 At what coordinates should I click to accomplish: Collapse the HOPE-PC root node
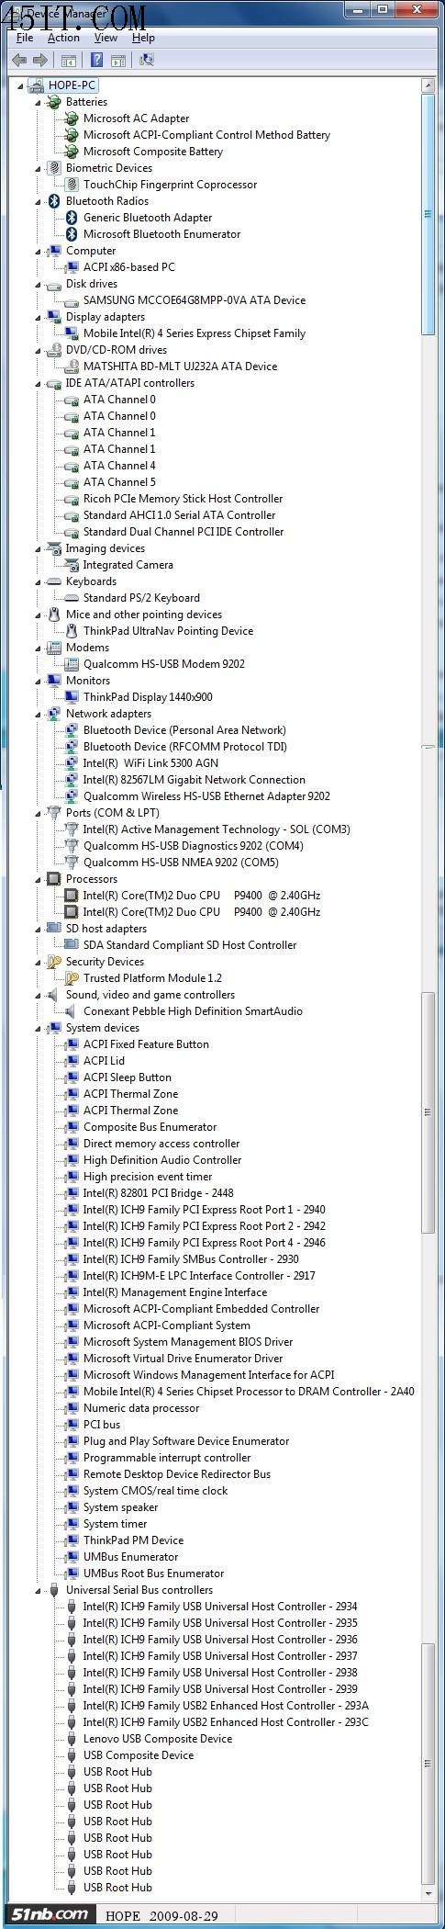pyautogui.click(x=21, y=86)
